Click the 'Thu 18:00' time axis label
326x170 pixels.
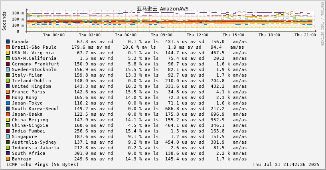pyautogui.click(x=269, y=35)
